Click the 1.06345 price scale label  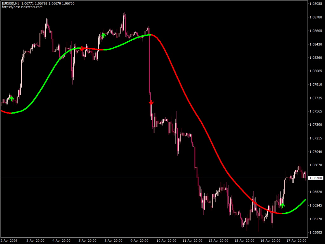coord(316,206)
